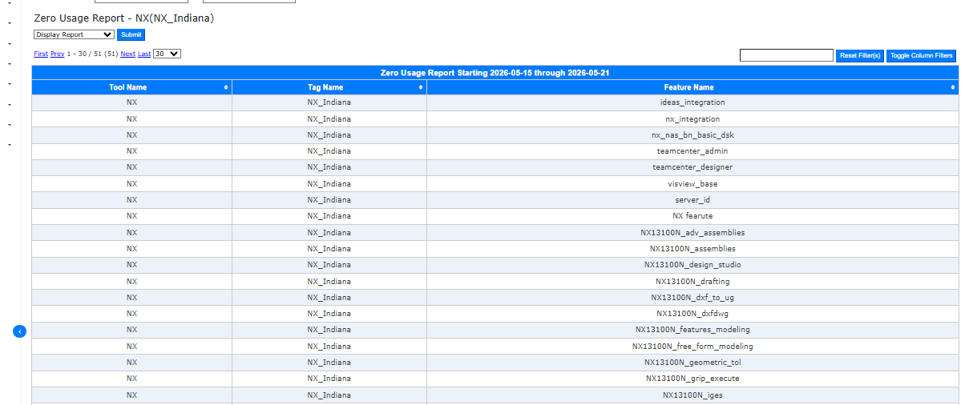Select the NX13100N_adv_assemblies cell
The image size is (965, 405).
pyautogui.click(x=692, y=233)
